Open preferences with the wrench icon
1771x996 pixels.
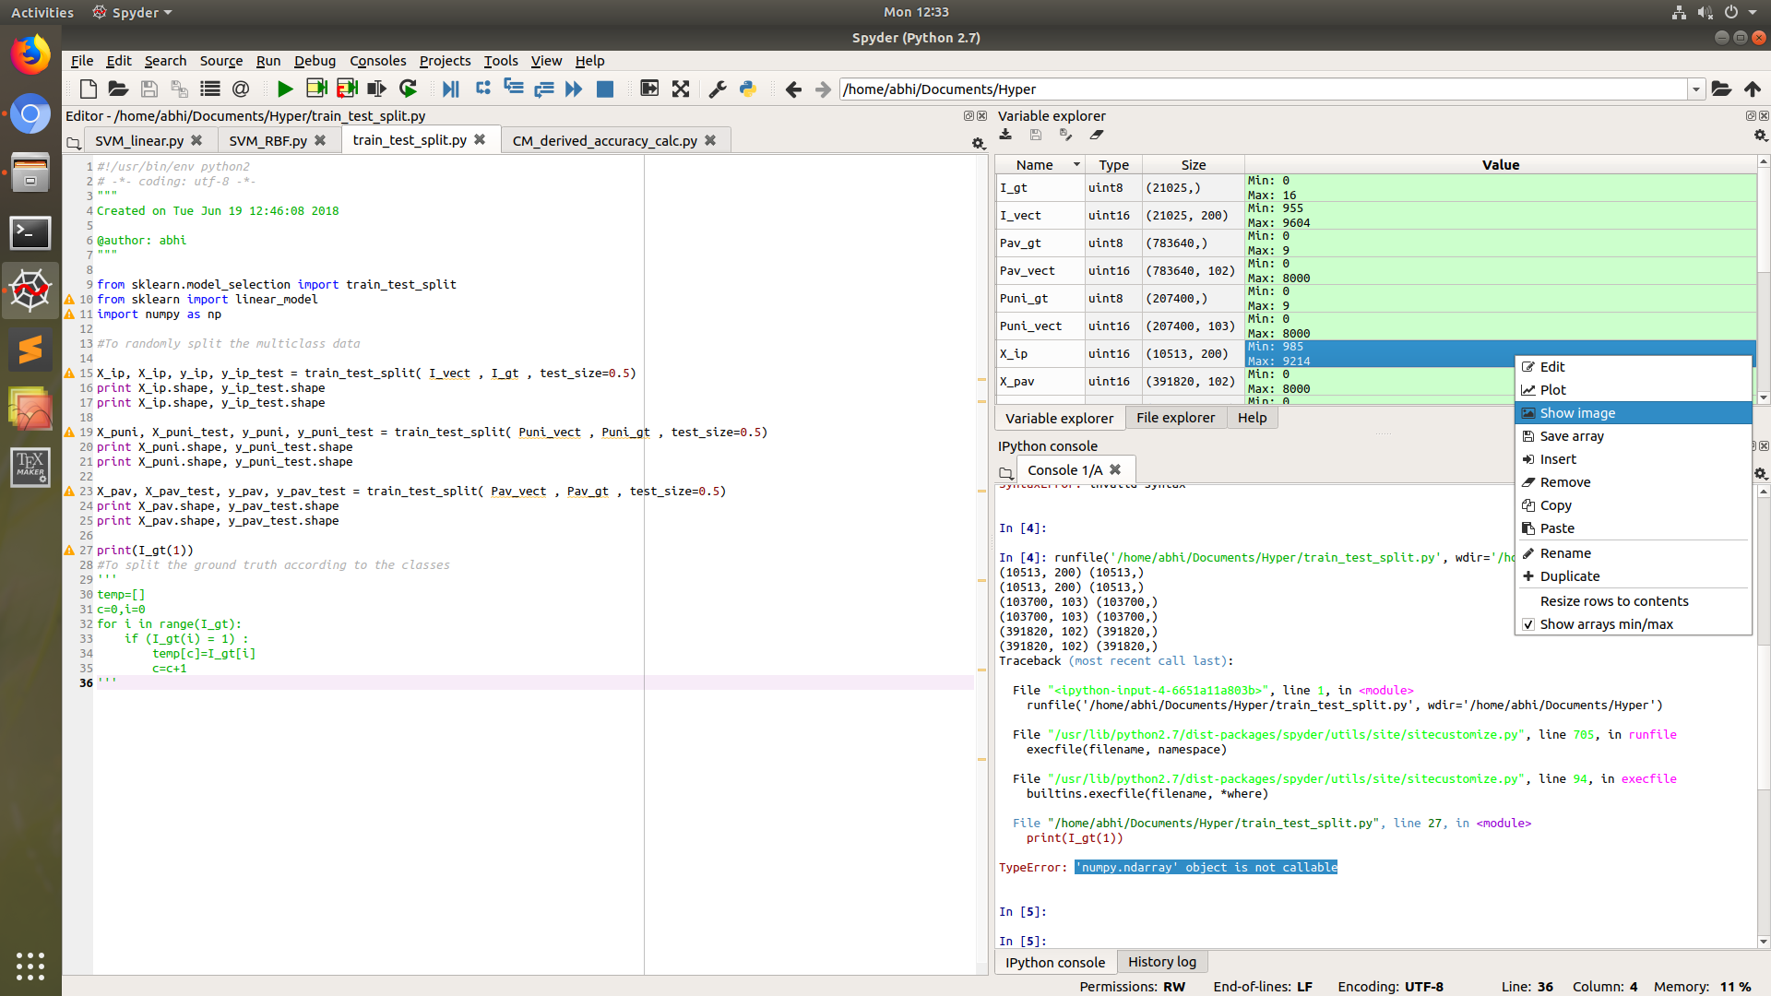click(x=717, y=89)
